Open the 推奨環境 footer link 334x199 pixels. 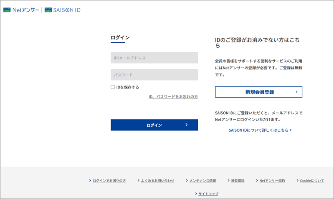tap(238, 181)
